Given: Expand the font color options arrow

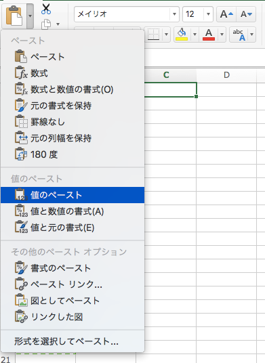Looking at the screenshot, I should (222, 35).
